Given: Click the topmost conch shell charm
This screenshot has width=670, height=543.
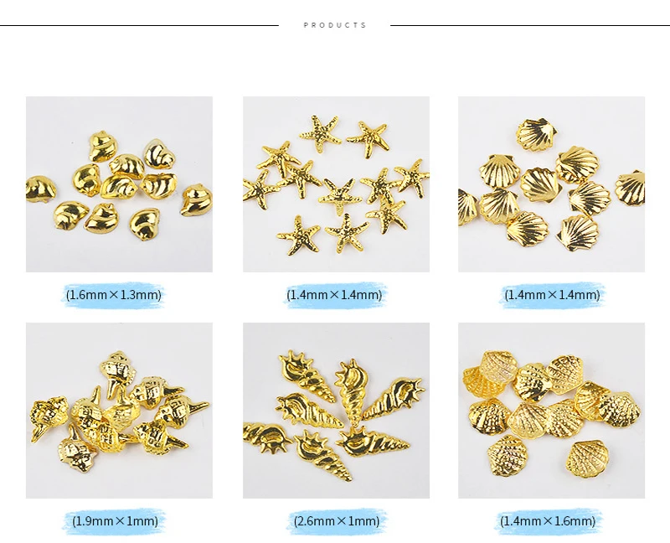Looking at the screenshot, I should click(117, 373).
